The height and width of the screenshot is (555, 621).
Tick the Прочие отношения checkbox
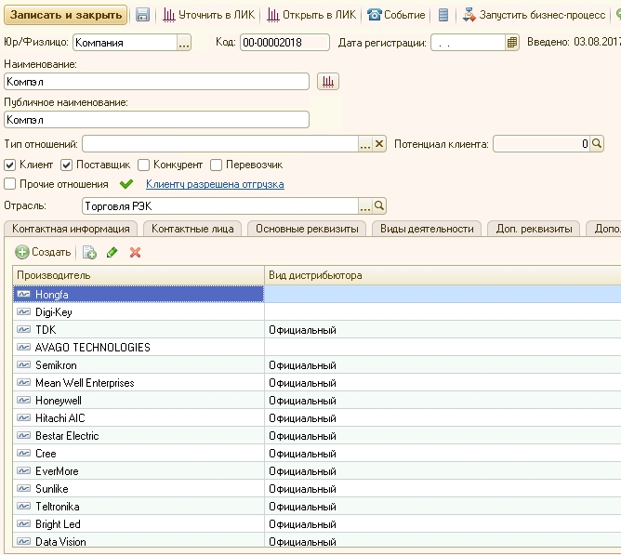(10, 184)
